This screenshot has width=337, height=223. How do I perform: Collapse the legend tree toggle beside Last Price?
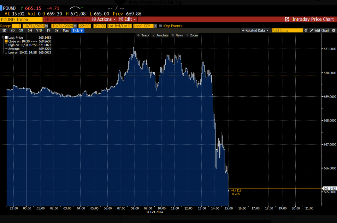(x=3, y=37)
